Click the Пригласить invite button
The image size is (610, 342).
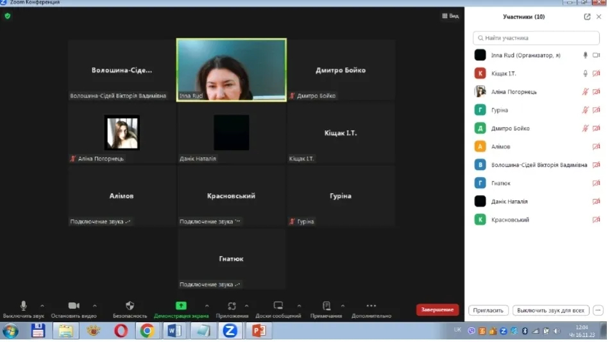[x=488, y=310]
